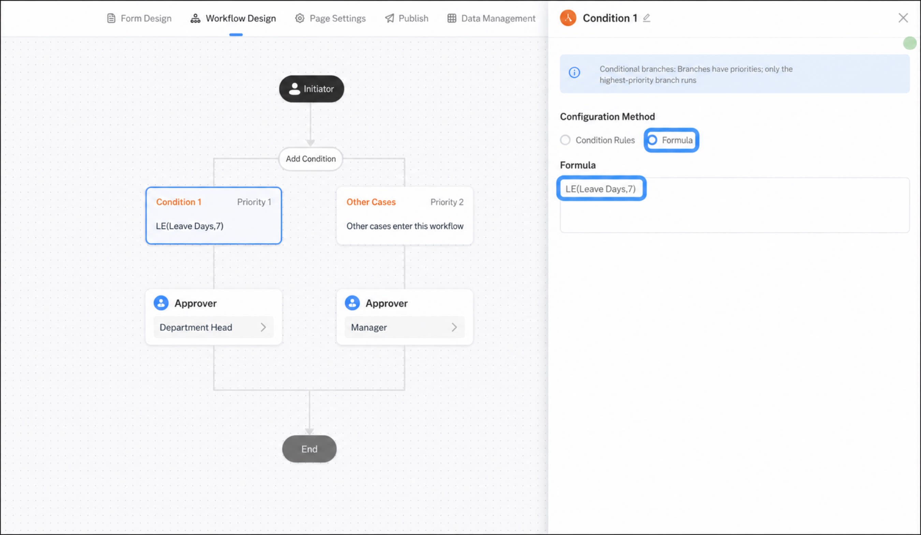Switch to the Data Management tab
921x535 pixels.
coord(492,18)
